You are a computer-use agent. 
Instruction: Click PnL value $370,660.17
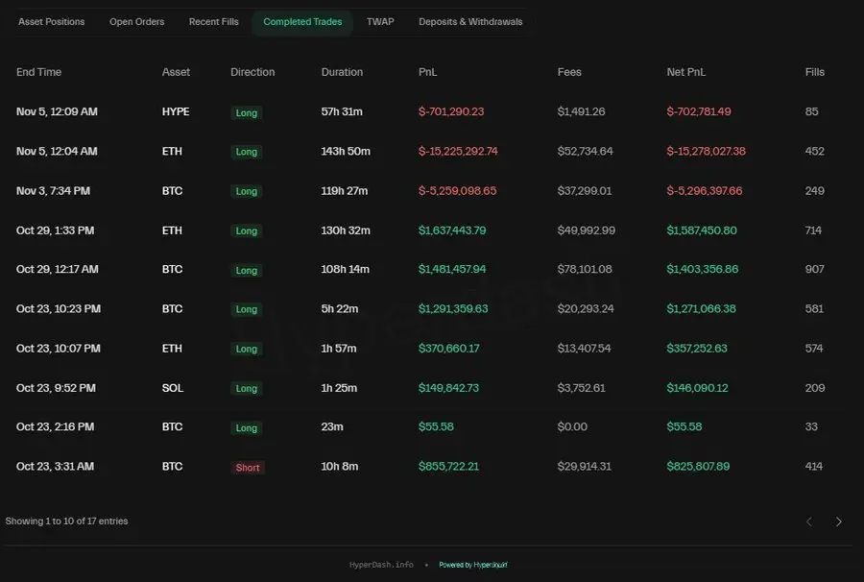(448, 349)
